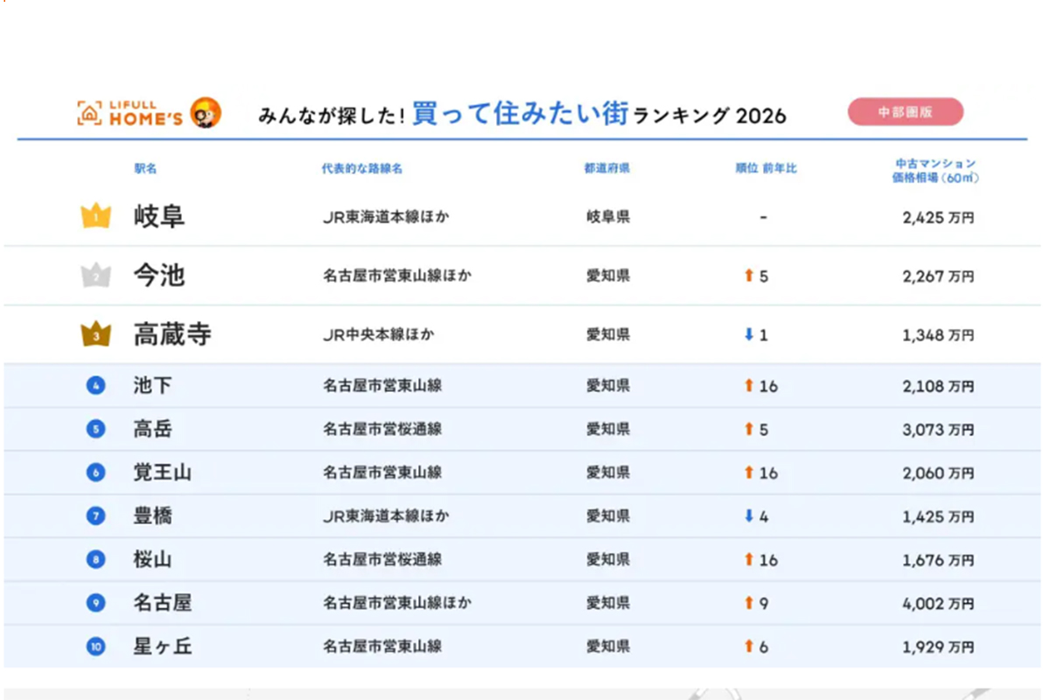Select the 駅名 column header

pyautogui.click(x=145, y=168)
